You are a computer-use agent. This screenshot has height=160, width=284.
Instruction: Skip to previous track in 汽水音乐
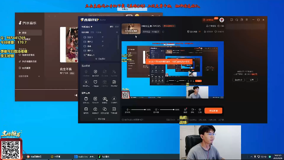76,95
